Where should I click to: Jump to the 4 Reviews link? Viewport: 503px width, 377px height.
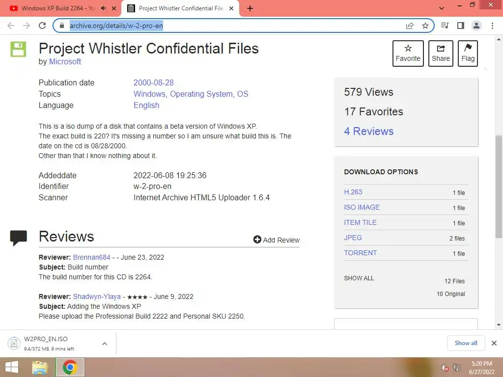(368, 131)
